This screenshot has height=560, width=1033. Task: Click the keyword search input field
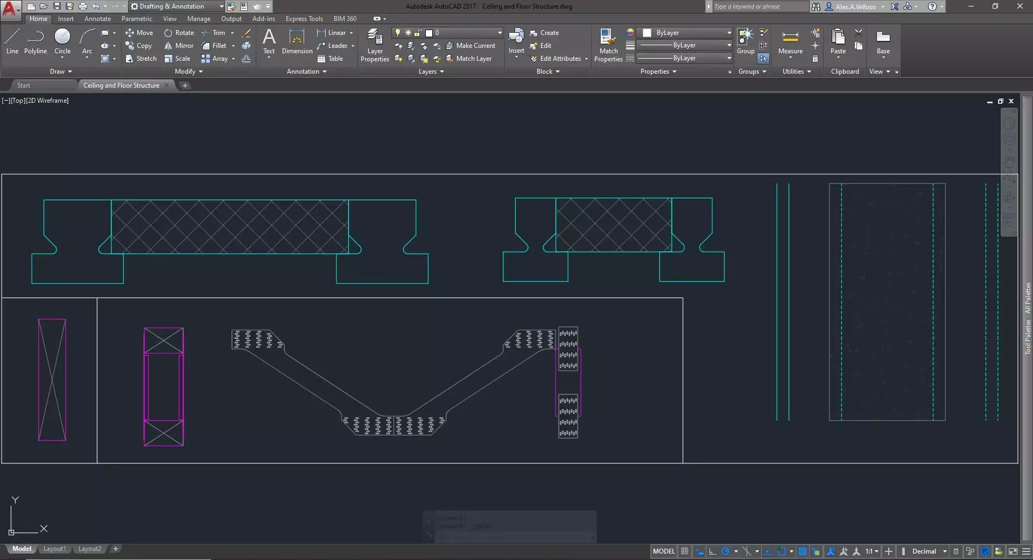pos(759,6)
